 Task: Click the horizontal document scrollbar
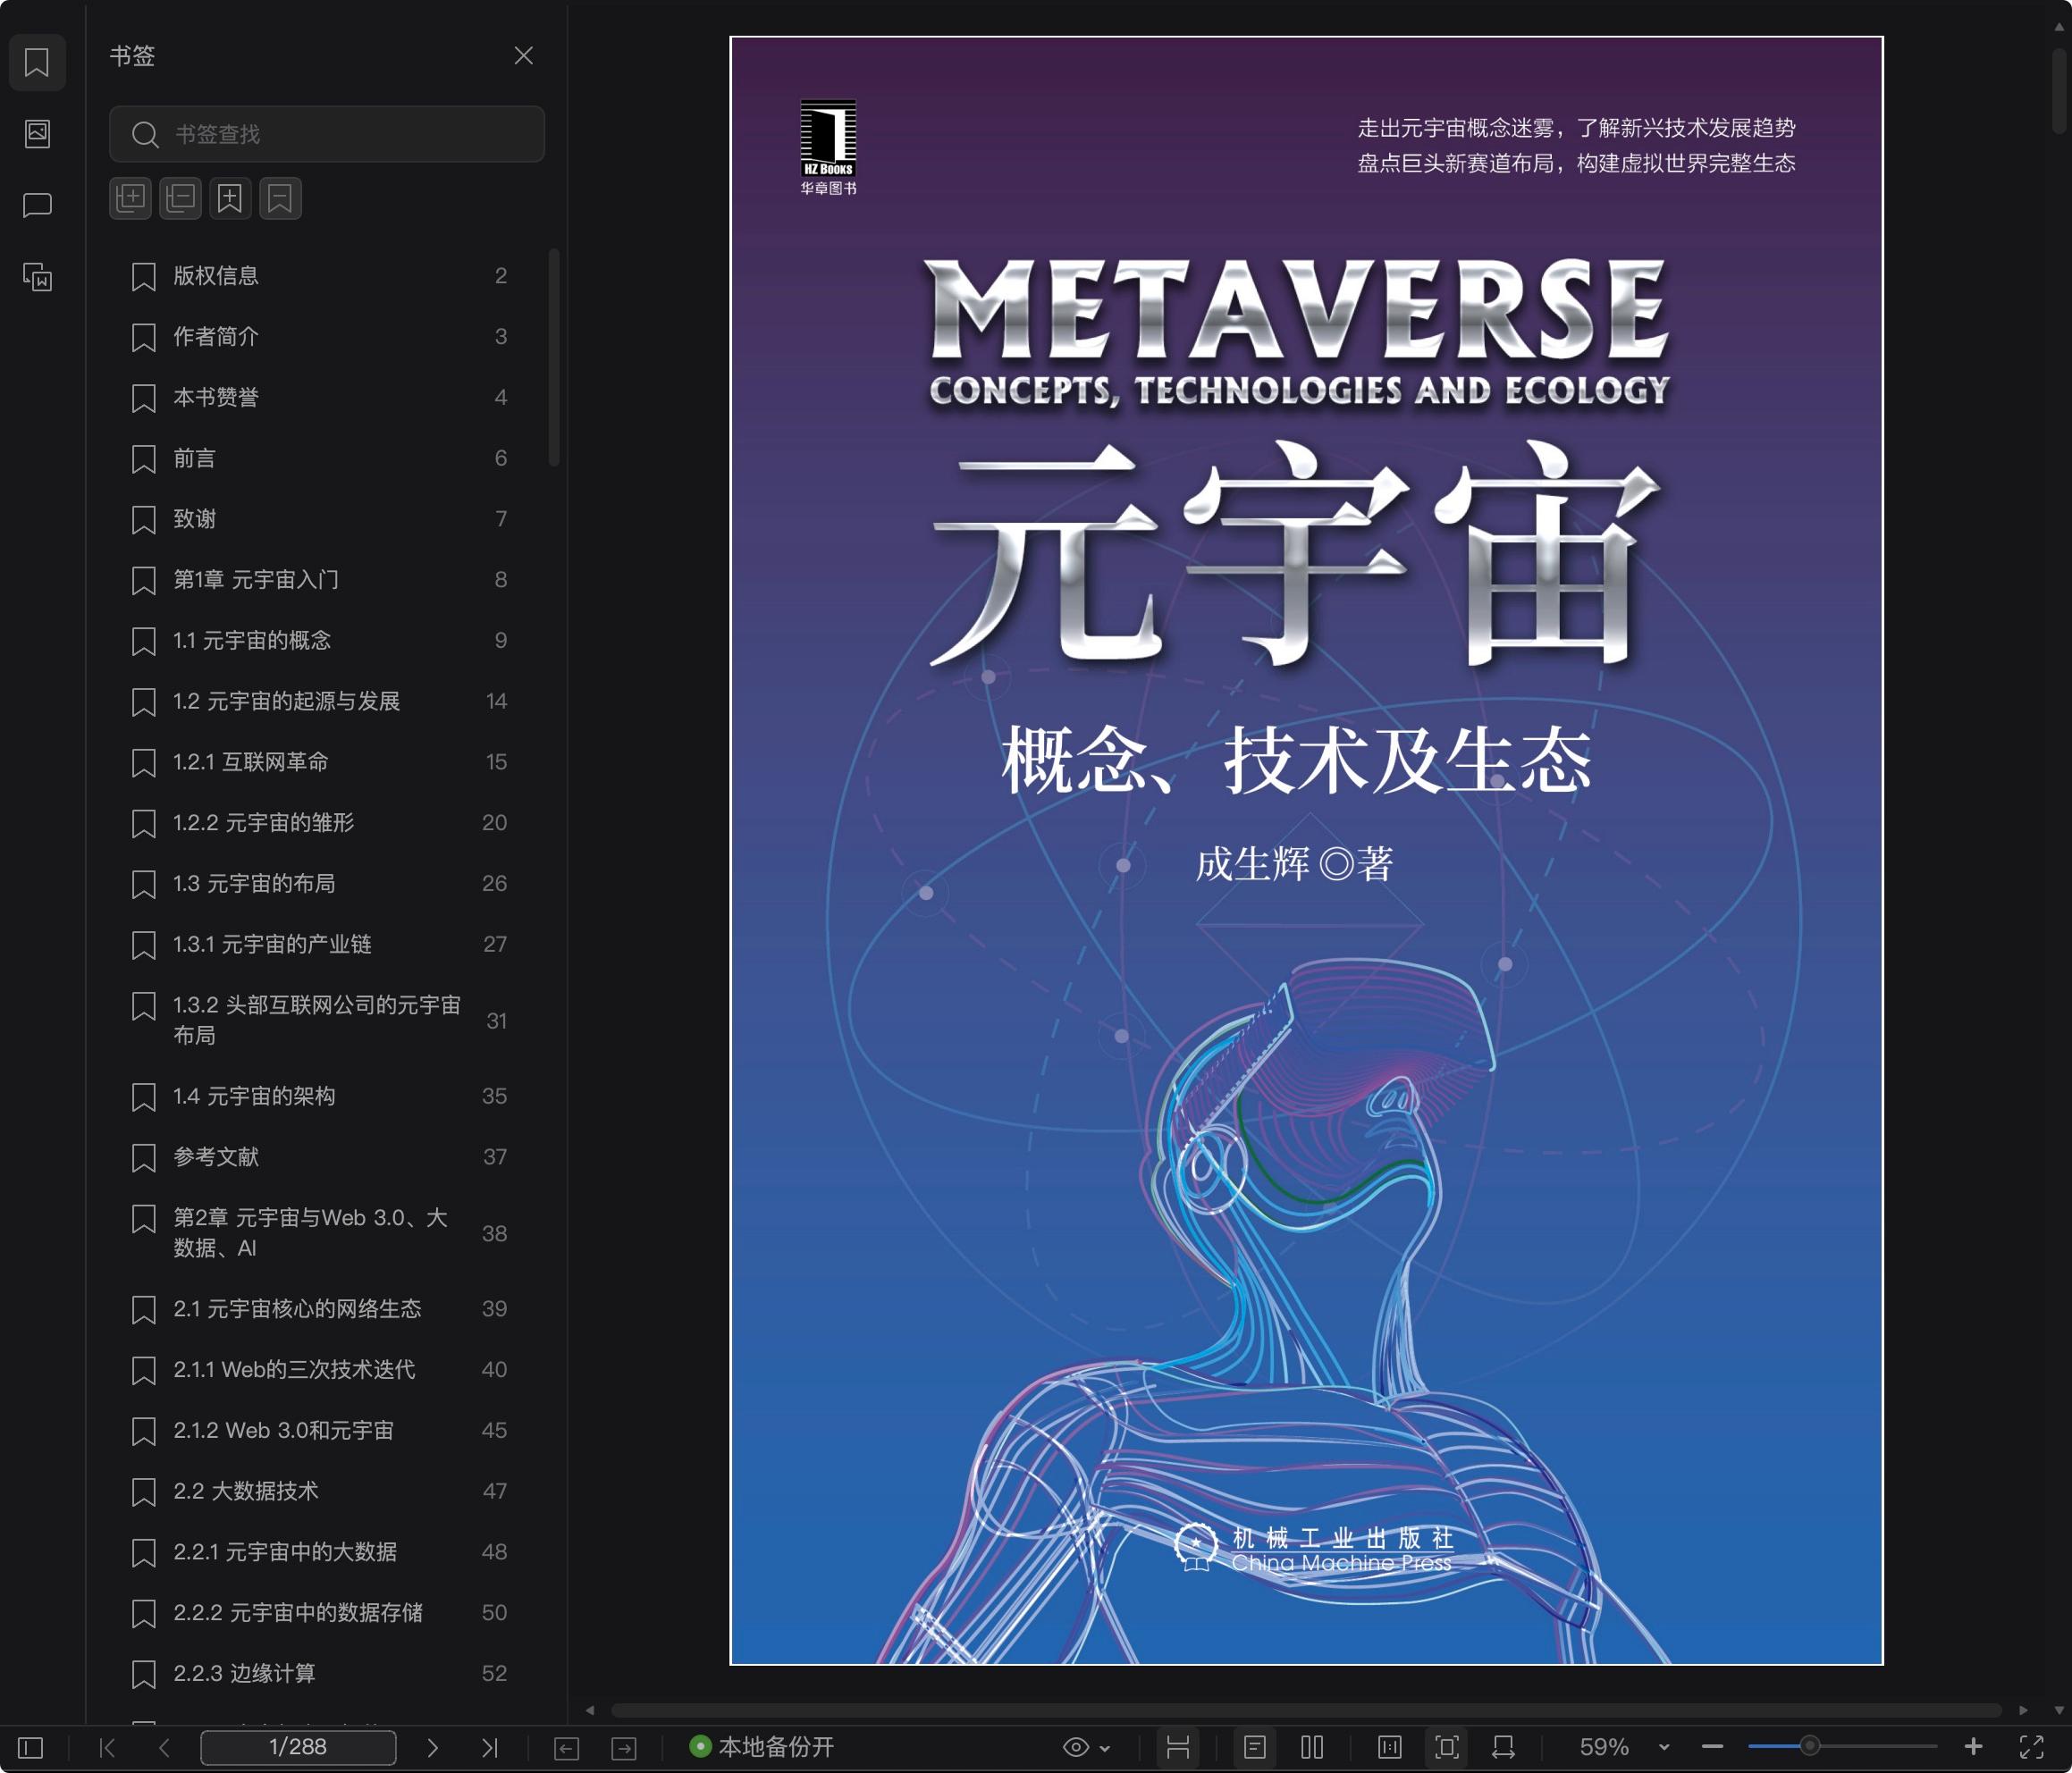pos(1305,1710)
